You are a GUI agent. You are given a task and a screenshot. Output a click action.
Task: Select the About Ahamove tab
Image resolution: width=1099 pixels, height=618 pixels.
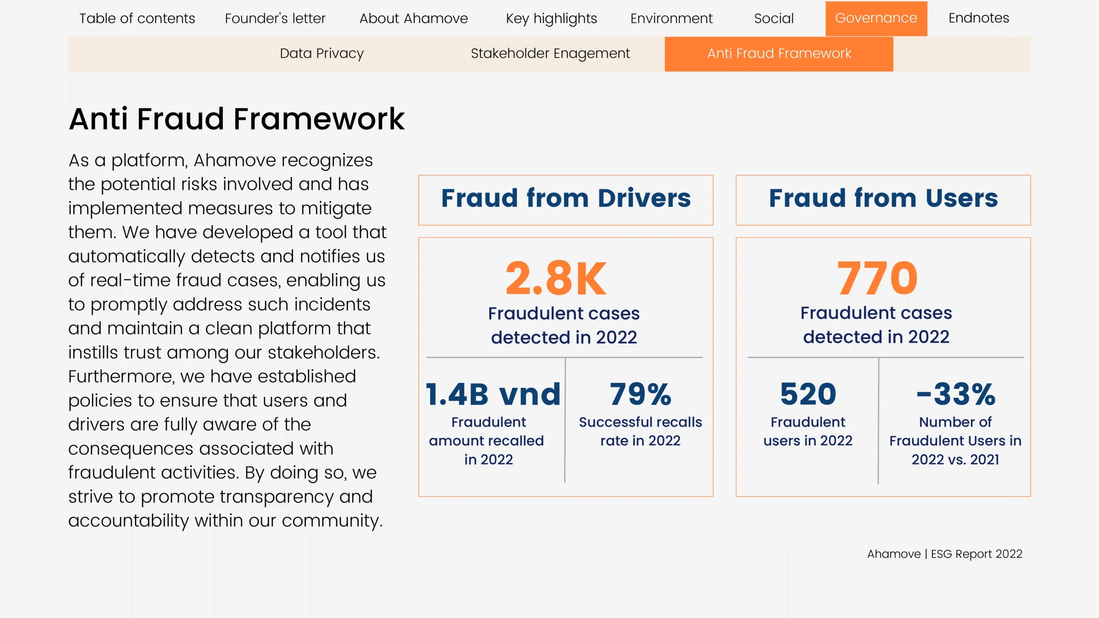pyautogui.click(x=413, y=18)
